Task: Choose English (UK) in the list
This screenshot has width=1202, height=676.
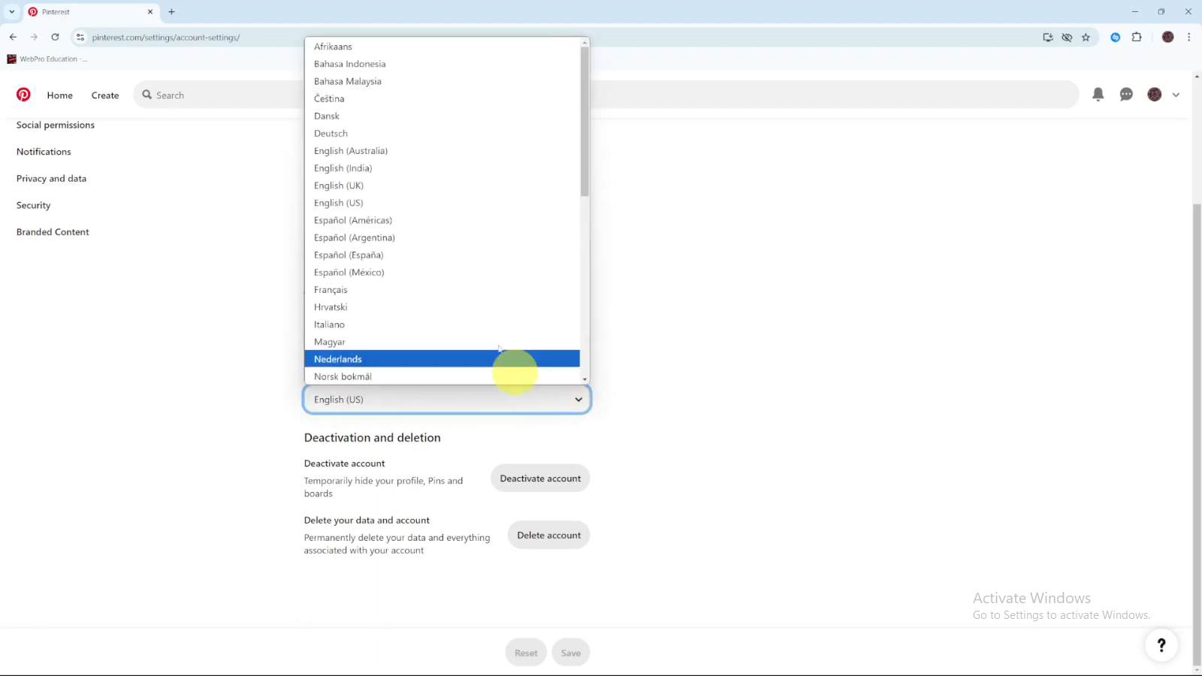Action: pyautogui.click(x=442, y=186)
